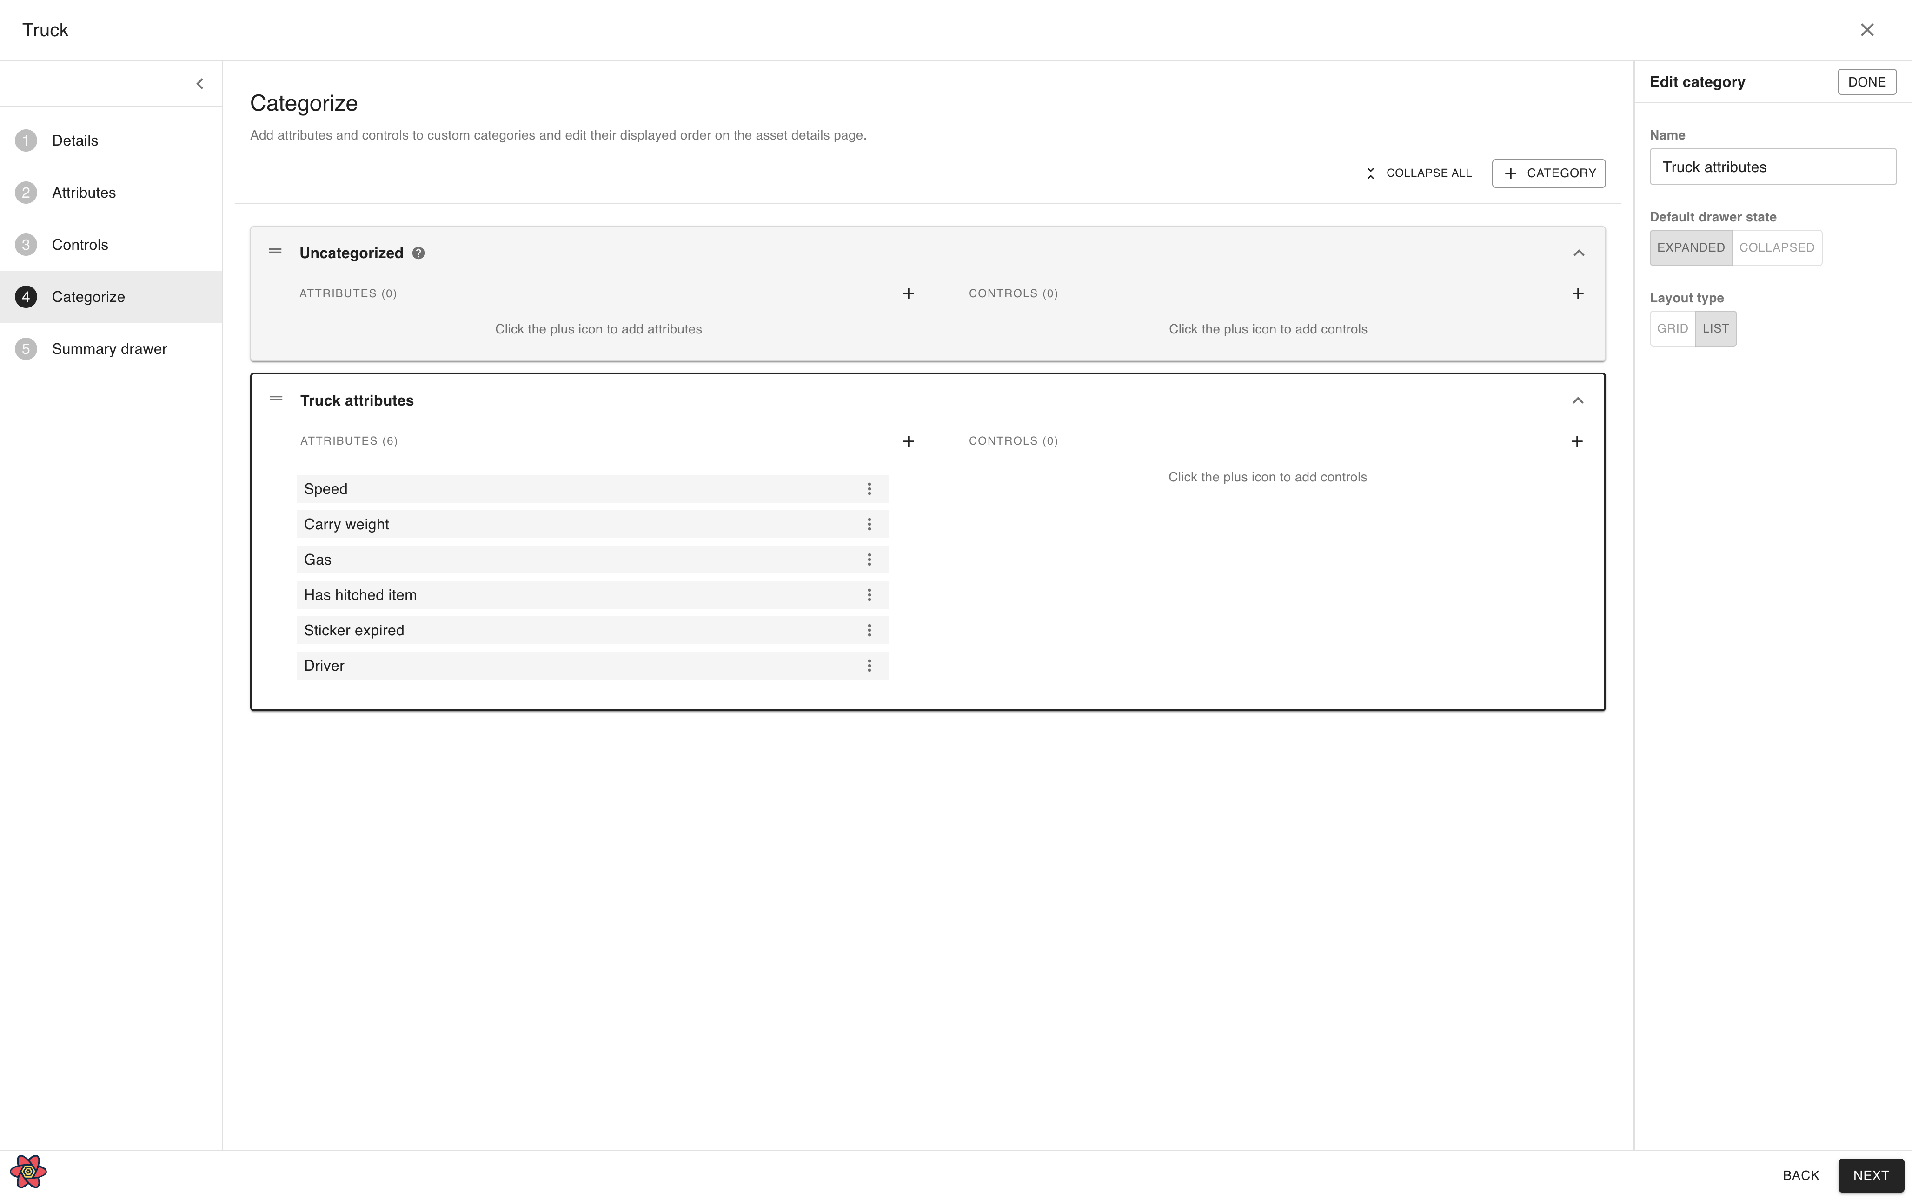Click the help icon next to Uncategorized
The height and width of the screenshot is (1200, 1912).
pos(418,253)
